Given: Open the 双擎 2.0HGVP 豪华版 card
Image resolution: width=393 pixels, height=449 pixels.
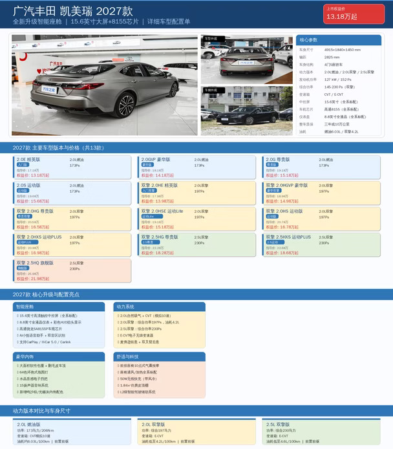Looking at the screenshot, I should click(x=321, y=193).
